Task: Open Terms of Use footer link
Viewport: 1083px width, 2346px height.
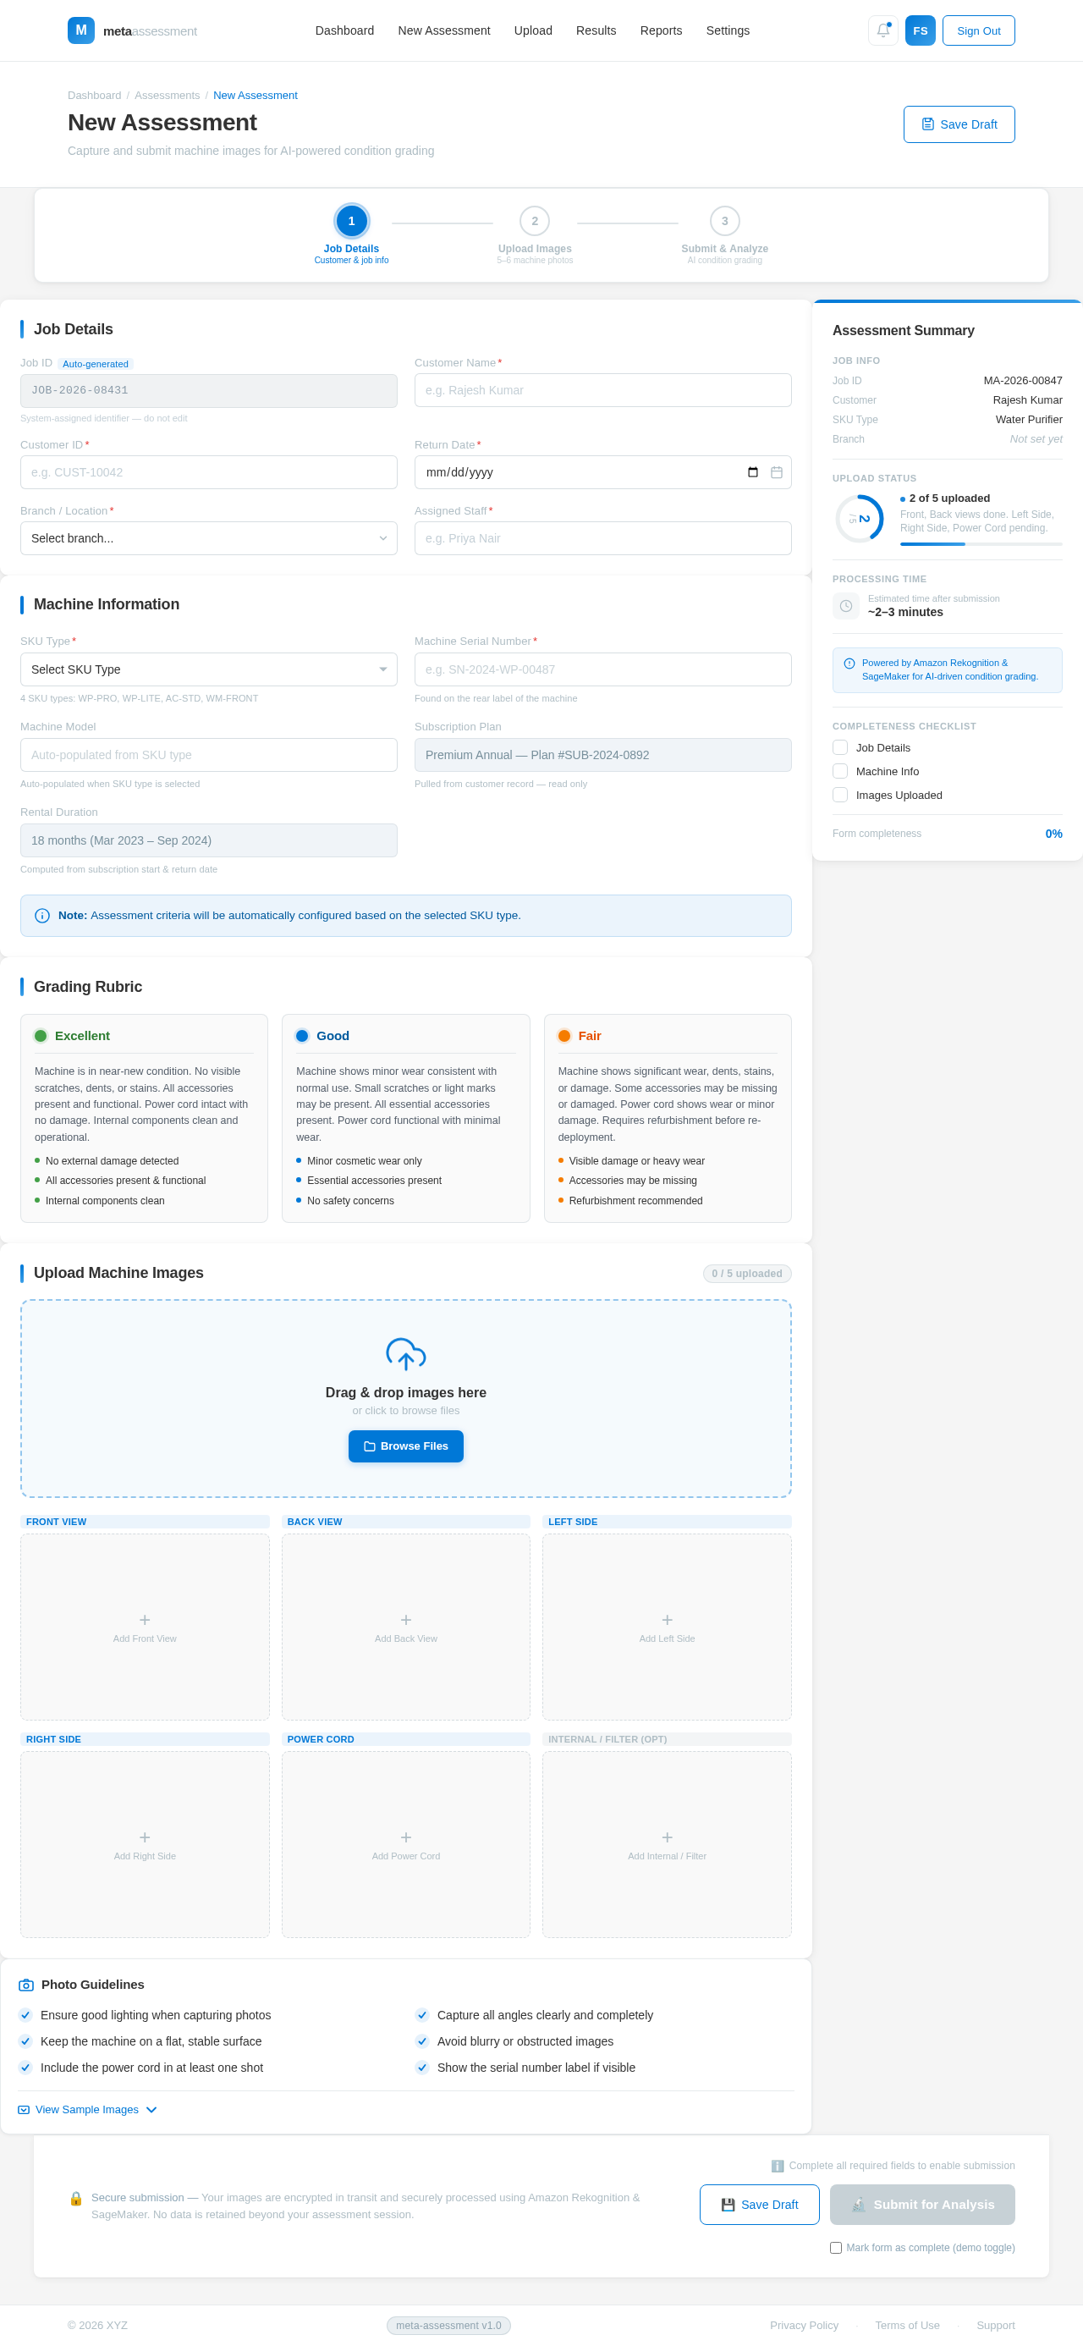Action: tap(907, 2325)
